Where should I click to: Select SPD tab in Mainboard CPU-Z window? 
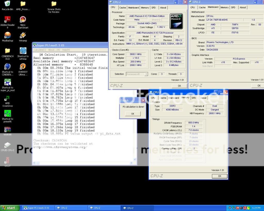coord(233,7)
